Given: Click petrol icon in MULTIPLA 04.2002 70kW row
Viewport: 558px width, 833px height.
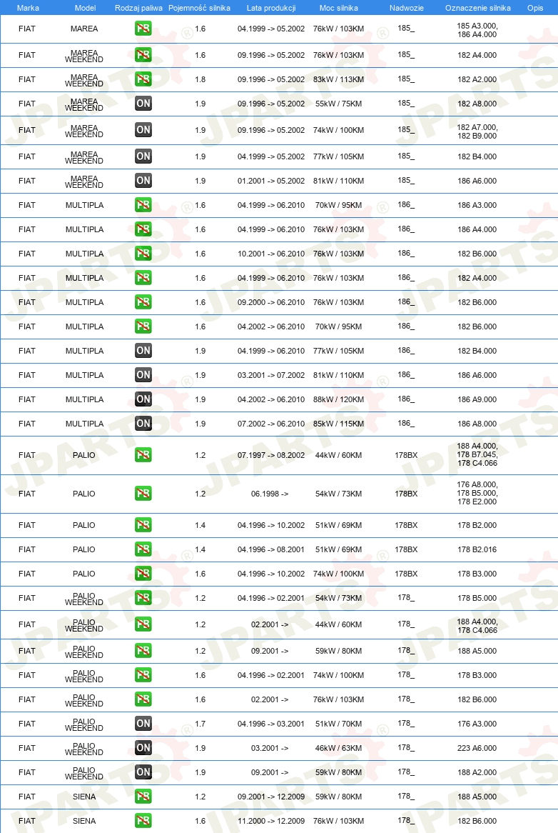Looking at the screenshot, I should click(143, 326).
